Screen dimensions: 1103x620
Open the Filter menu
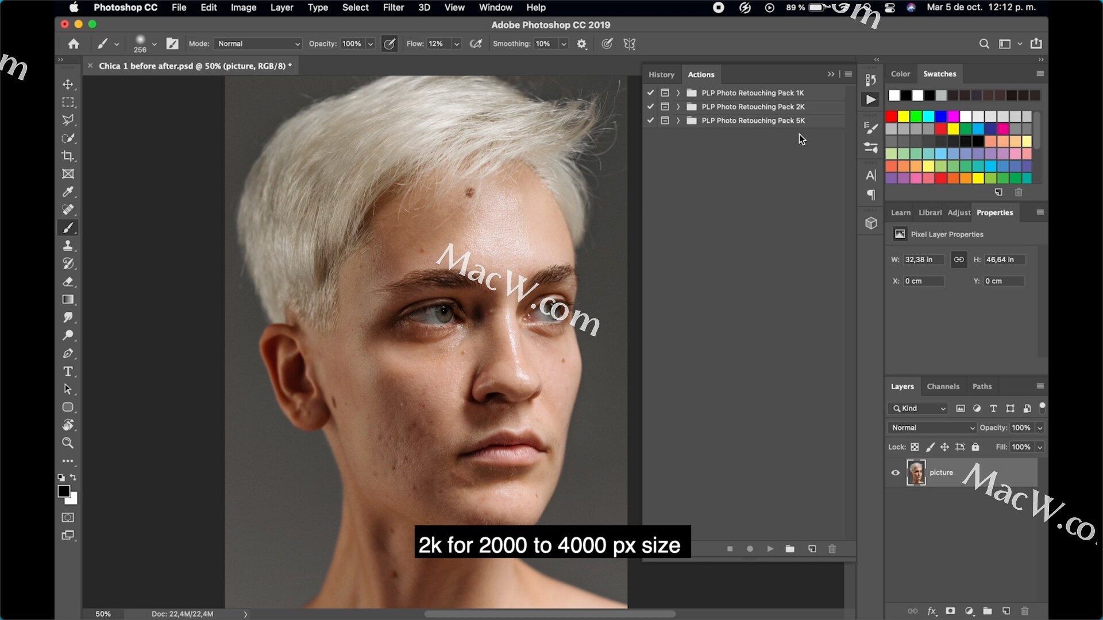coord(393,7)
